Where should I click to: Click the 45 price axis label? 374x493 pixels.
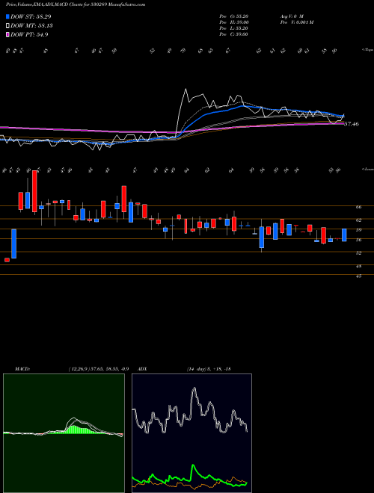(359, 276)
